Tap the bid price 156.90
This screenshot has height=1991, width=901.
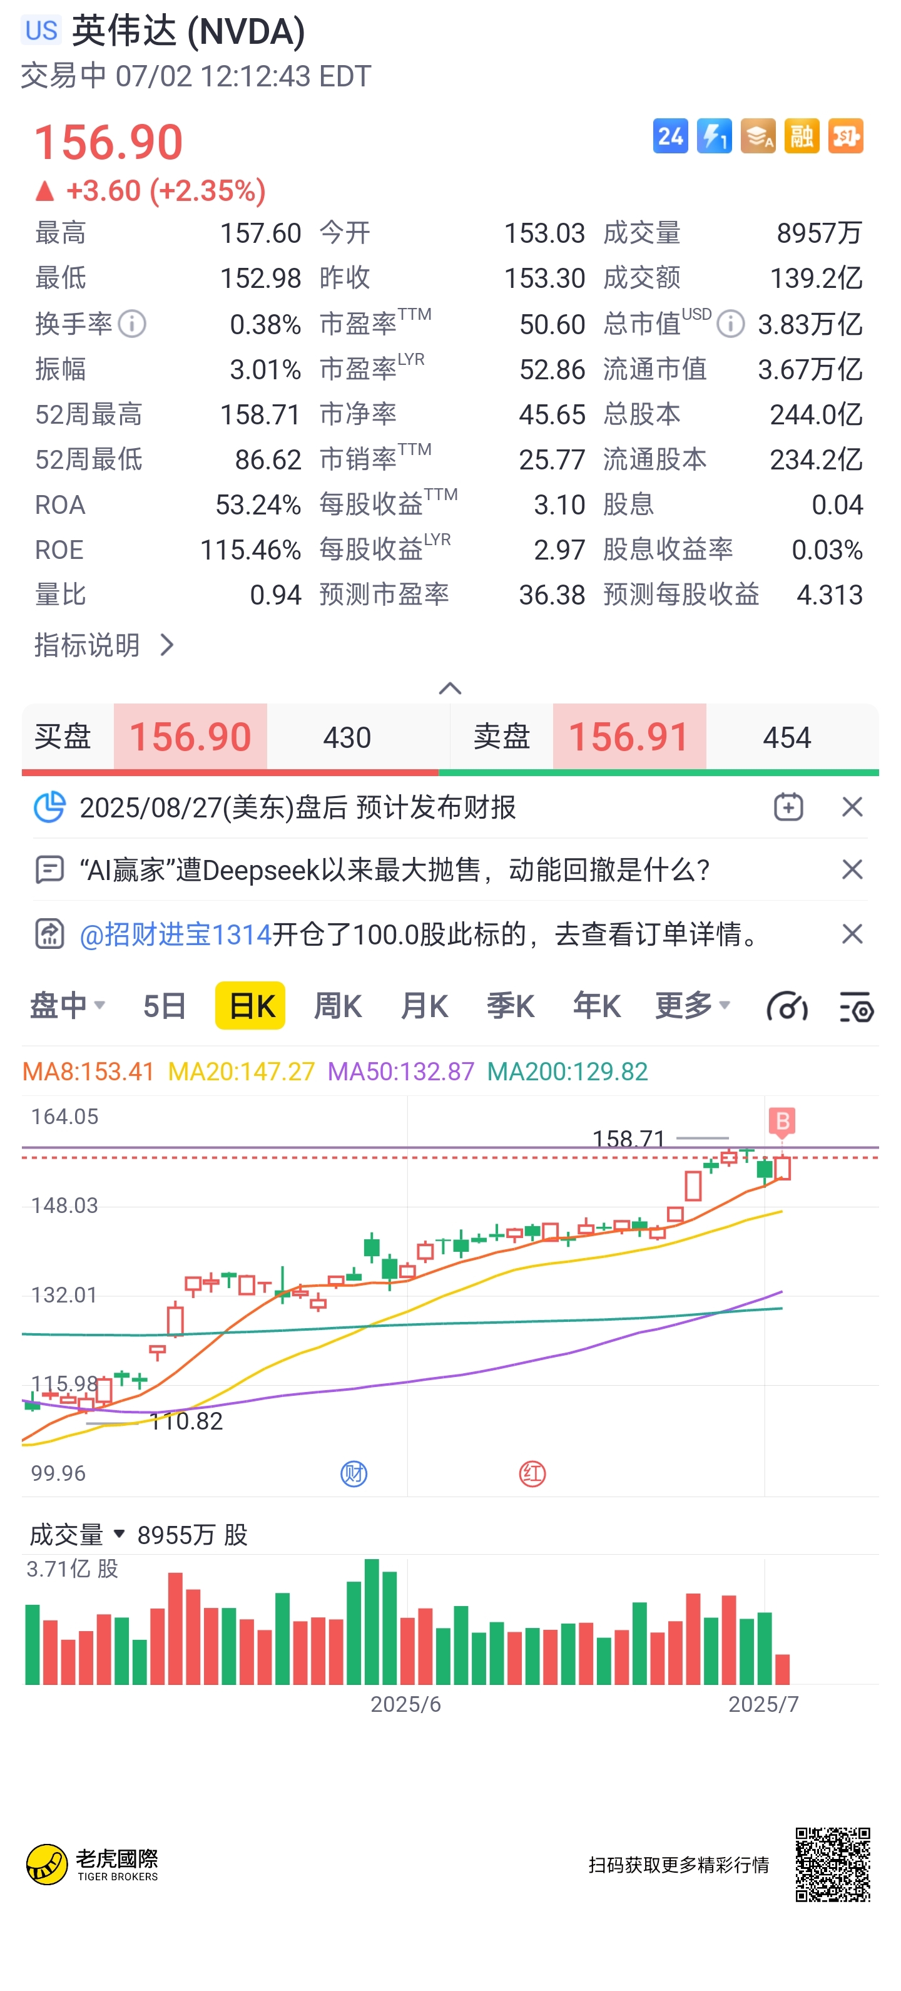[190, 737]
